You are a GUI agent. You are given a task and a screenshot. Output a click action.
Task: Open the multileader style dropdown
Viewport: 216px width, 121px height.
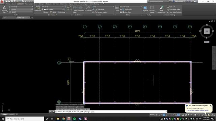click(103, 7)
